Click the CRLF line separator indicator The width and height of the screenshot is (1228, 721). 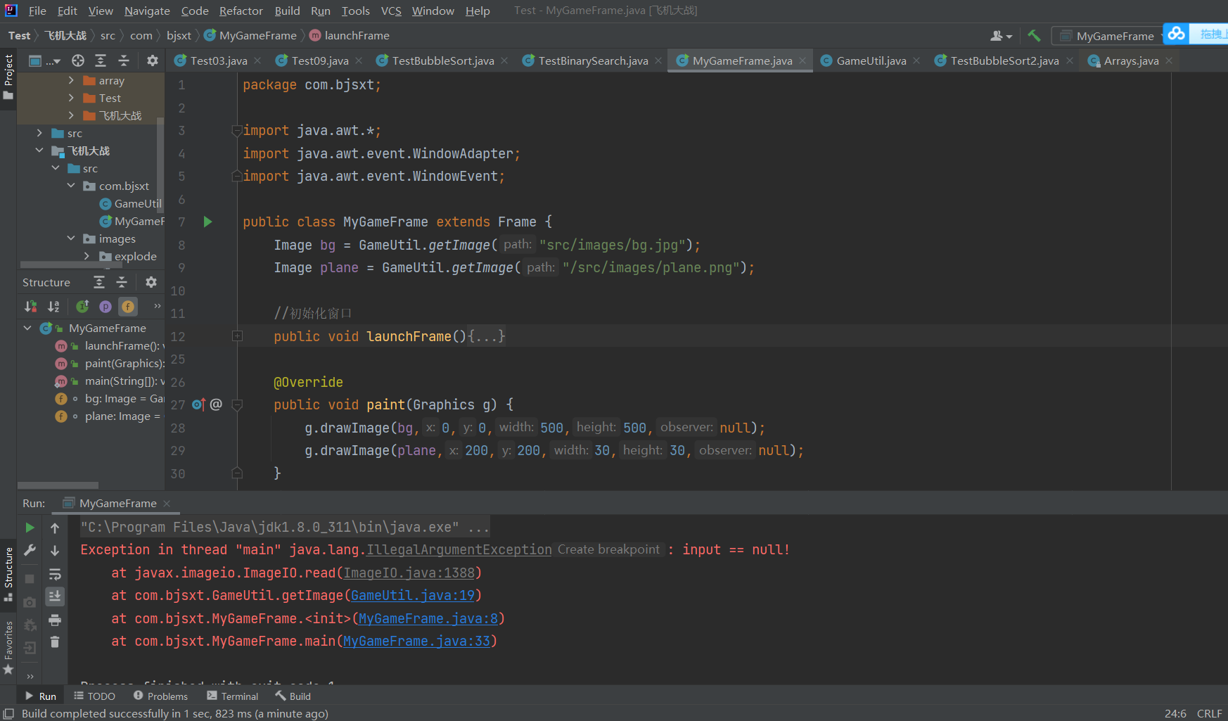pyautogui.click(x=1210, y=713)
